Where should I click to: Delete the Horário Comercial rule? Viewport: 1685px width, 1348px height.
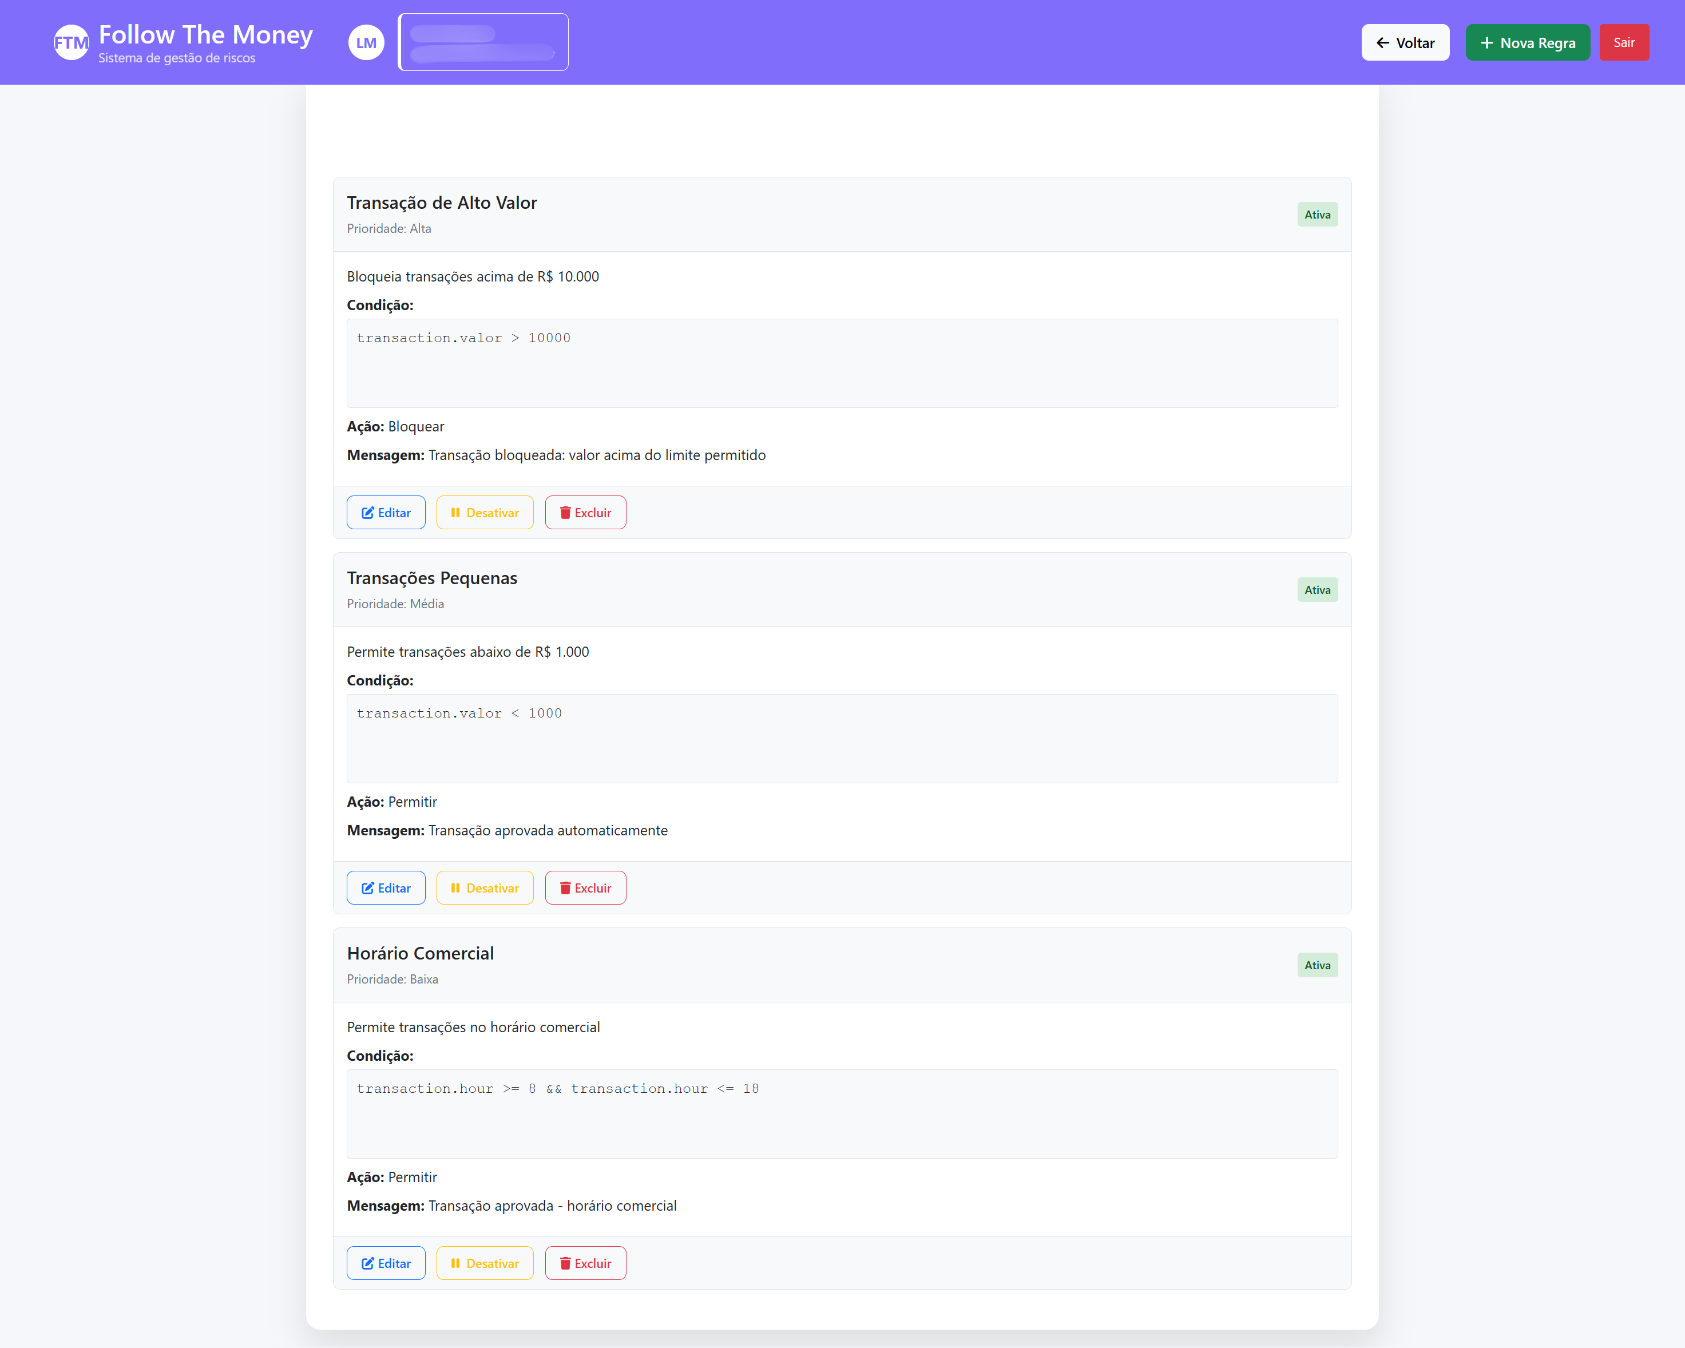(x=585, y=1263)
